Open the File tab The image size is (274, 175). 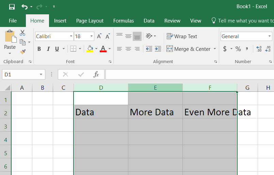[x=13, y=21]
